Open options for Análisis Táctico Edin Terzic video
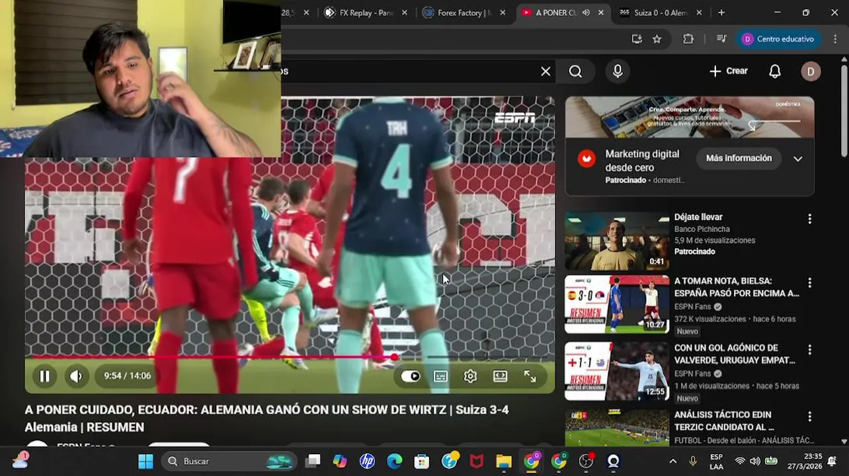 (809, 416)
